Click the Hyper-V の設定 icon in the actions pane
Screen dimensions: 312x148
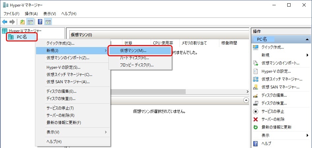255,71
